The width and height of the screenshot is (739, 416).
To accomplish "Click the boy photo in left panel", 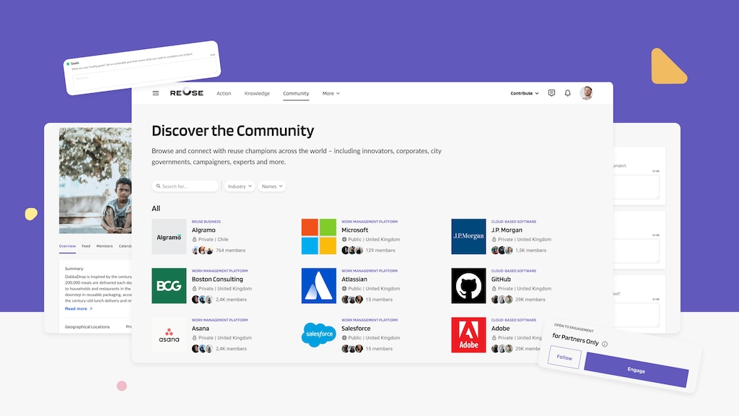I will click(x=95, y=181).
